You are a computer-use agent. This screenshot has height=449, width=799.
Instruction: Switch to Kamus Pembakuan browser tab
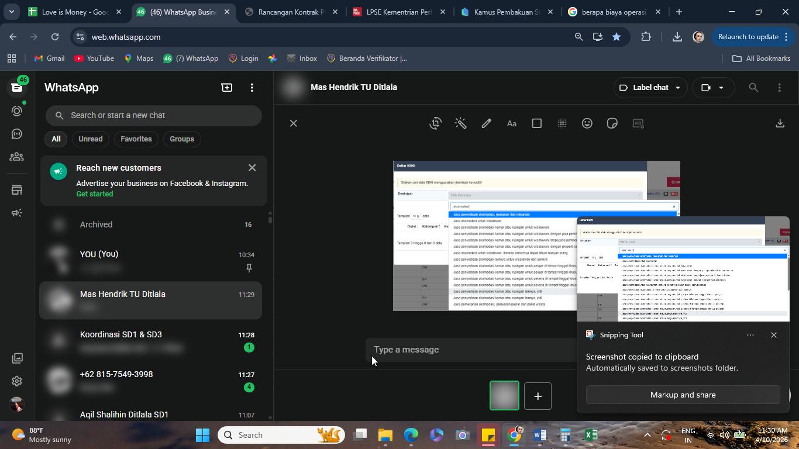tap(507, 12)
